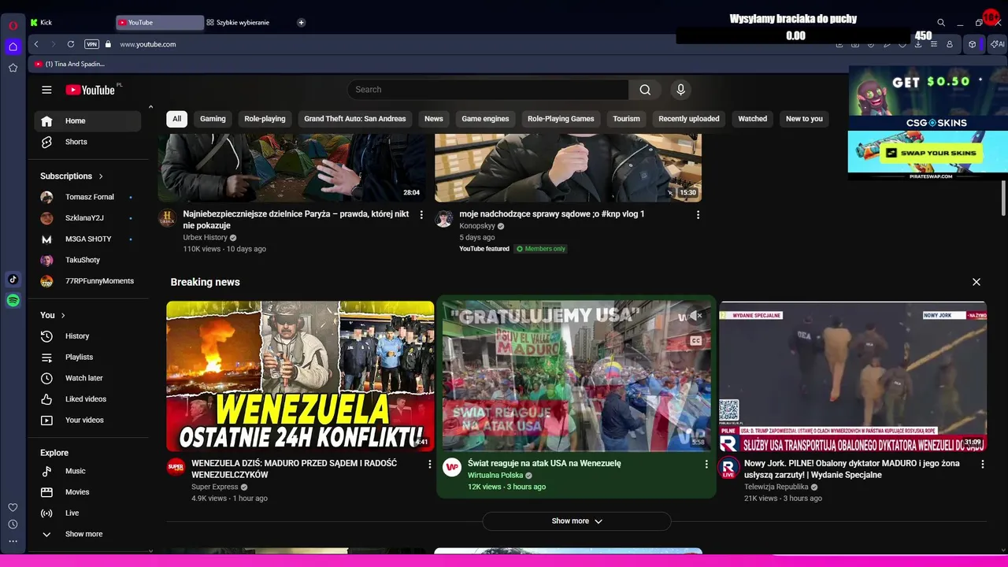
Task: Expand the You section chevron
Action: (x=63, y=315)
